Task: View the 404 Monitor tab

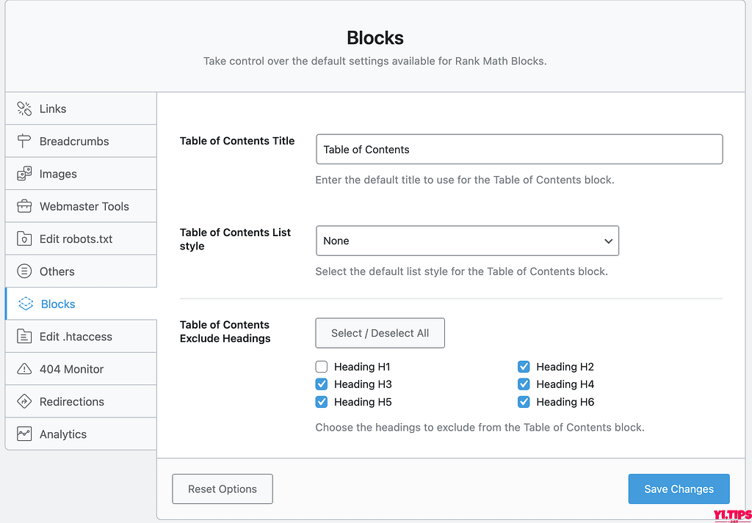Action: [x=81, y=369]
